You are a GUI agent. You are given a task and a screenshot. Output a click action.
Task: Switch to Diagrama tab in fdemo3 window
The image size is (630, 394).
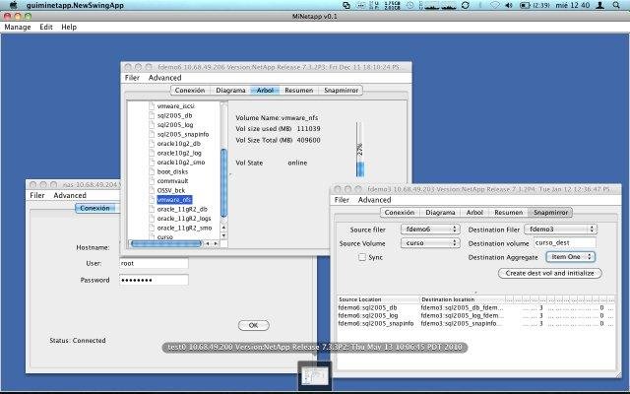tap(440, 213)
